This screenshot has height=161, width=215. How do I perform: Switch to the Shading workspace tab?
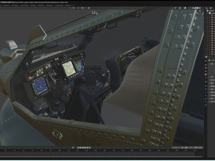tap(33, 5)
